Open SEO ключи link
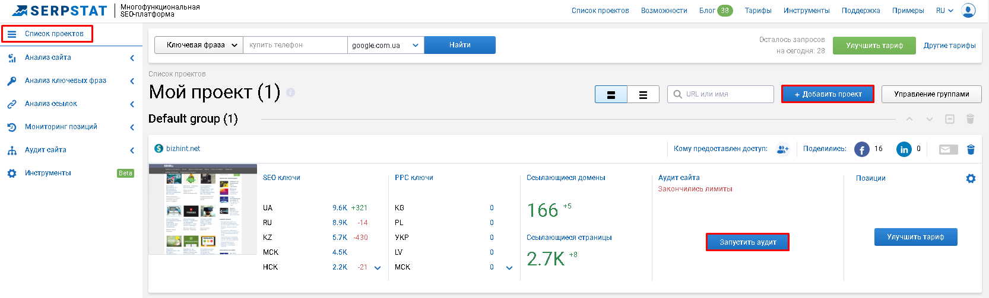The width and height of the screenshot is (989, 298). pos(281,178)
